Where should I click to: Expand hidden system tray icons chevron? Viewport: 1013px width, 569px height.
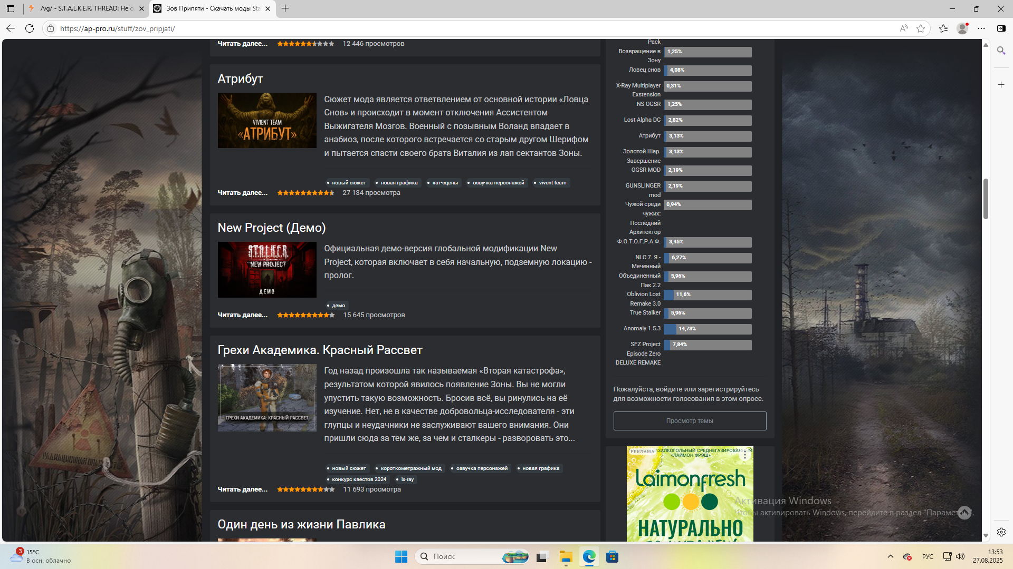[x=891, y=556]
